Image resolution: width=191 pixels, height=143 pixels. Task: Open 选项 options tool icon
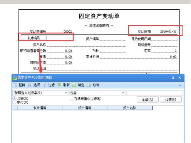30,85
